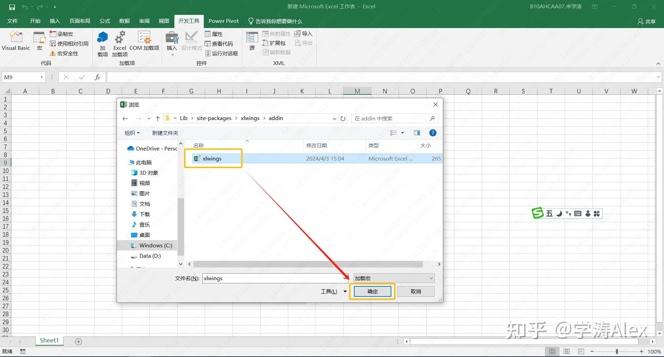Open the 组织 organize dropdown
The width and height of the screenshot is (664, 357).
(132, 133)
